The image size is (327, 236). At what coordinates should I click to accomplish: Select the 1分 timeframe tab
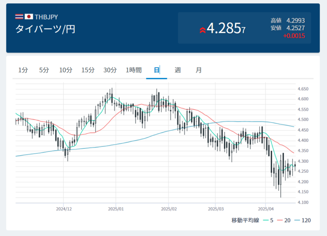click(x=23, y=70)
